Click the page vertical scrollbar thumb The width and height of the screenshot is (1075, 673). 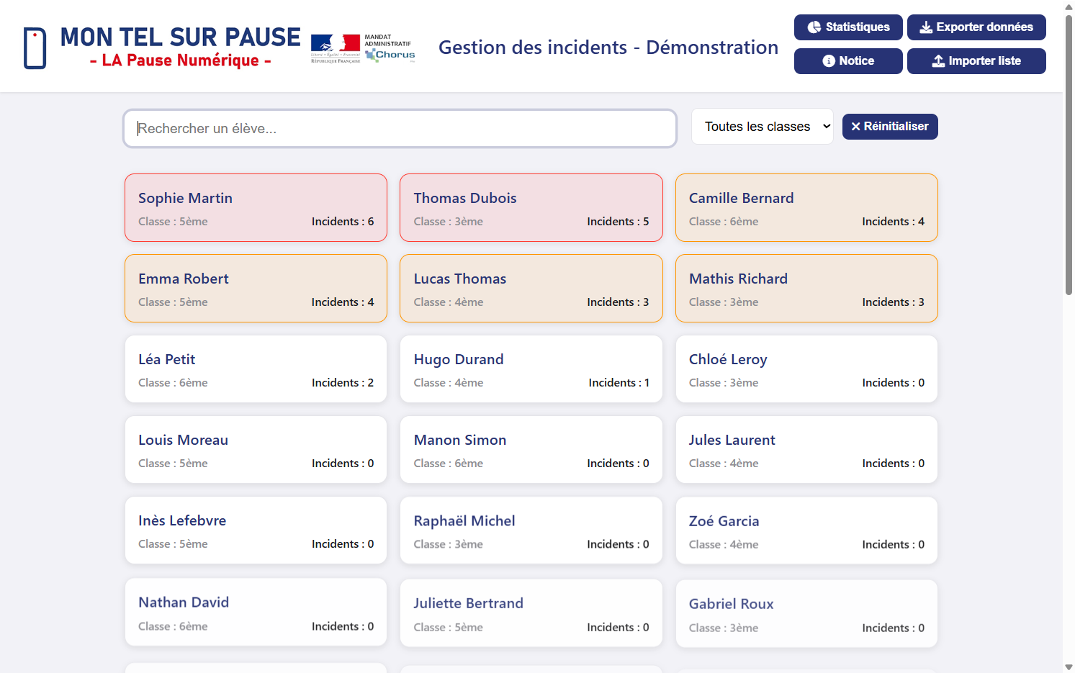click(1069, 154)
